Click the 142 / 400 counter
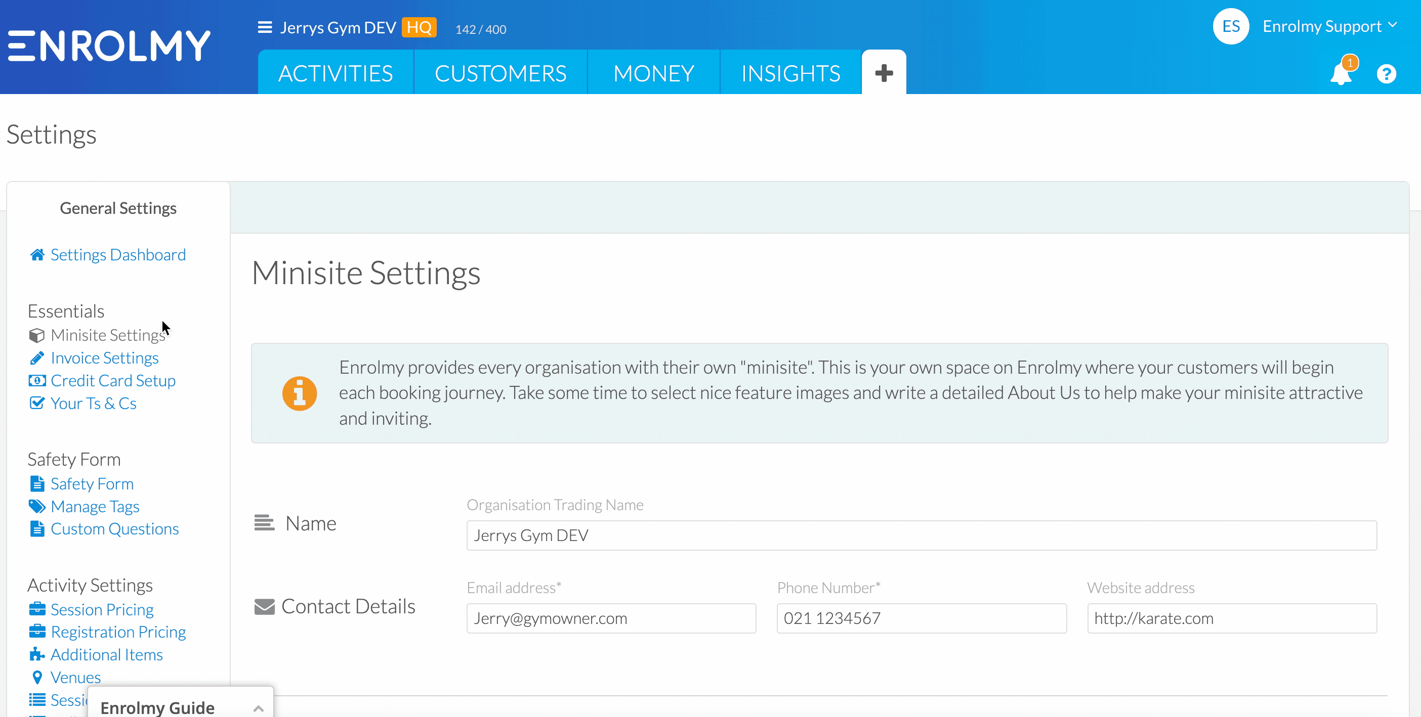The height and width of the screenshot is (717, 1421). [x=480, y=29]
